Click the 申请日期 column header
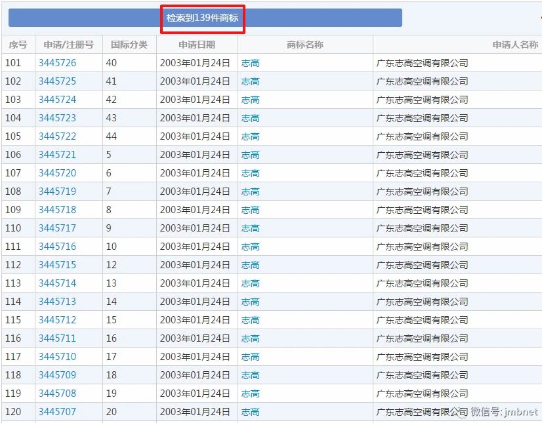 tap(197, 45)
